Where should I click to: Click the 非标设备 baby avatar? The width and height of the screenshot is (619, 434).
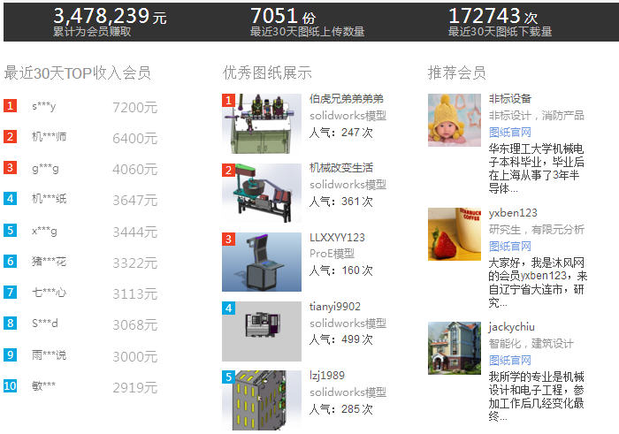tap(455, 119)
